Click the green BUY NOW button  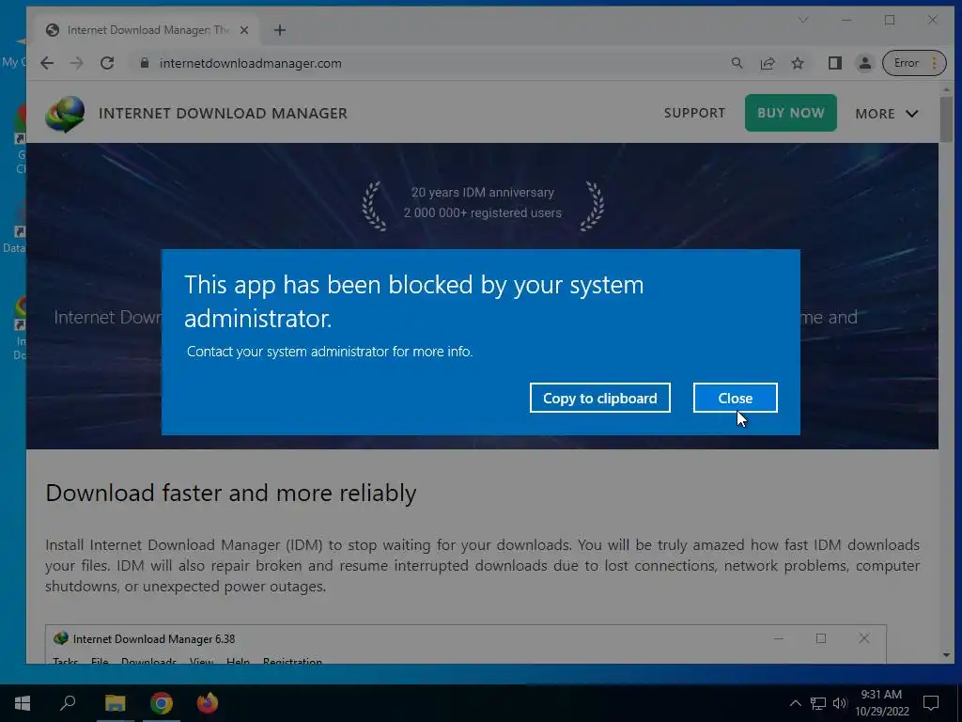pos(790,113)
